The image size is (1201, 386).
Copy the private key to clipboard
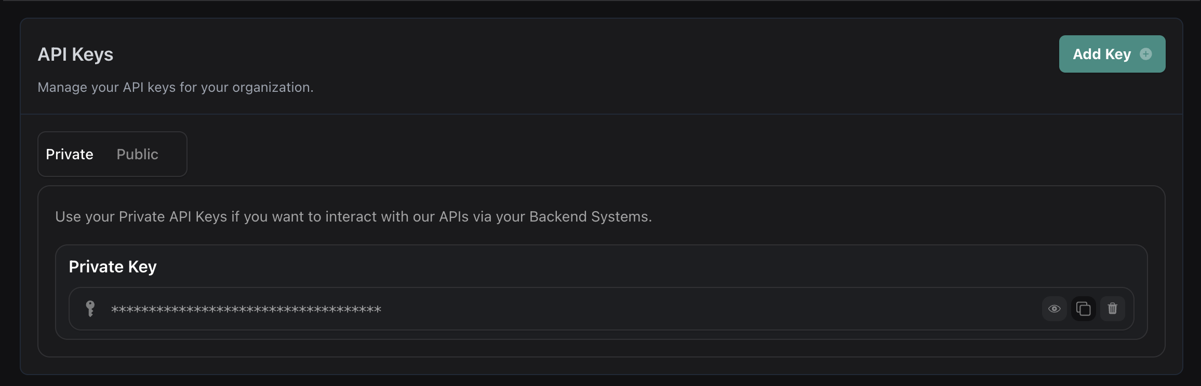(x=1083, y=309)
